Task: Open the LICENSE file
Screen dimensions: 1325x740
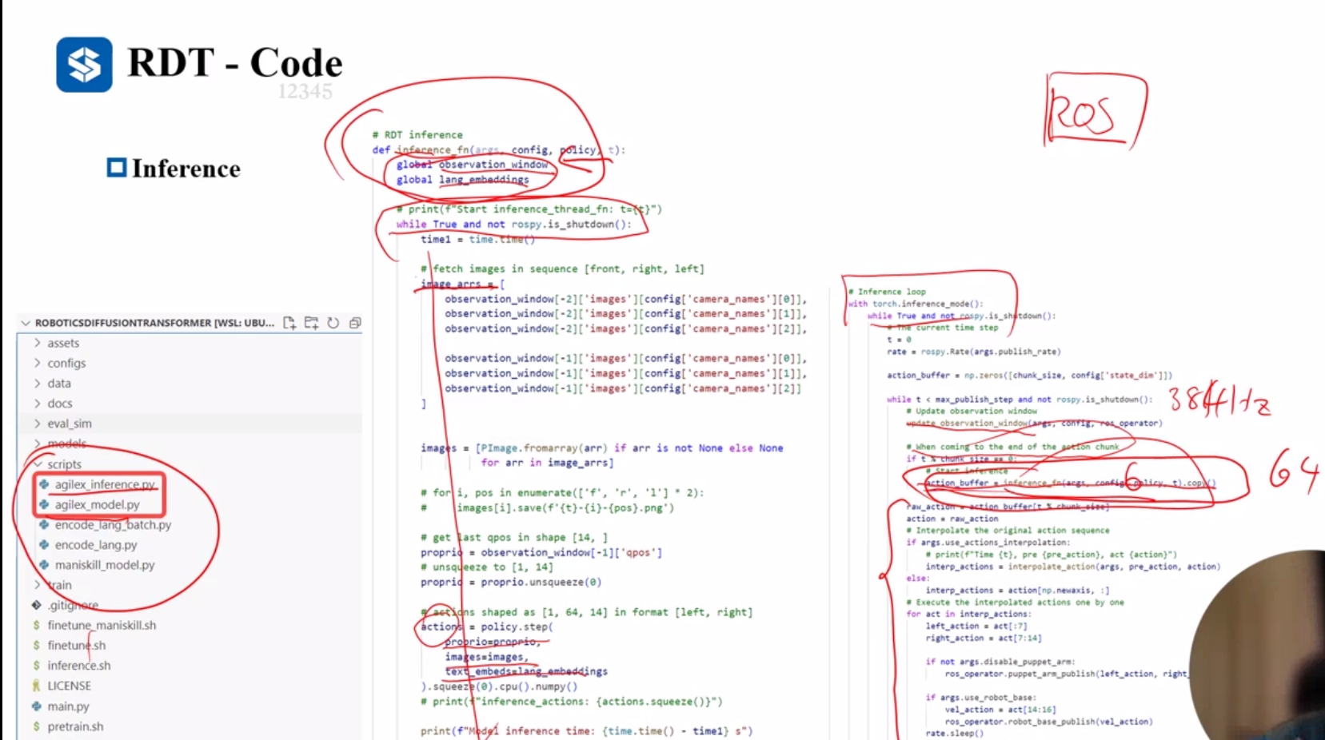Action: coord(69,686)
